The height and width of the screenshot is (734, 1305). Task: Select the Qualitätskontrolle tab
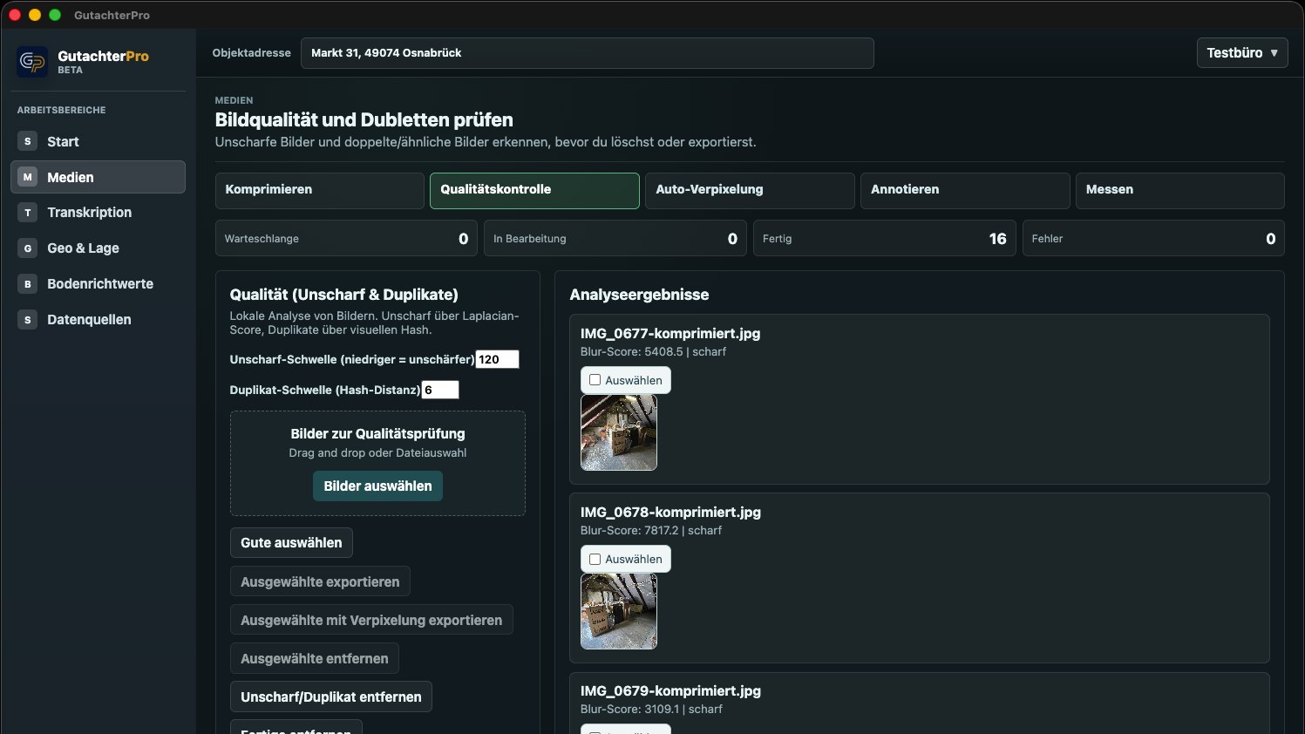(534, 190)
